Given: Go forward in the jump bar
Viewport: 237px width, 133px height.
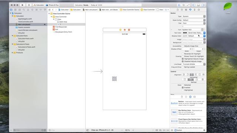Looking at the screenshot, I should (56, 10).
